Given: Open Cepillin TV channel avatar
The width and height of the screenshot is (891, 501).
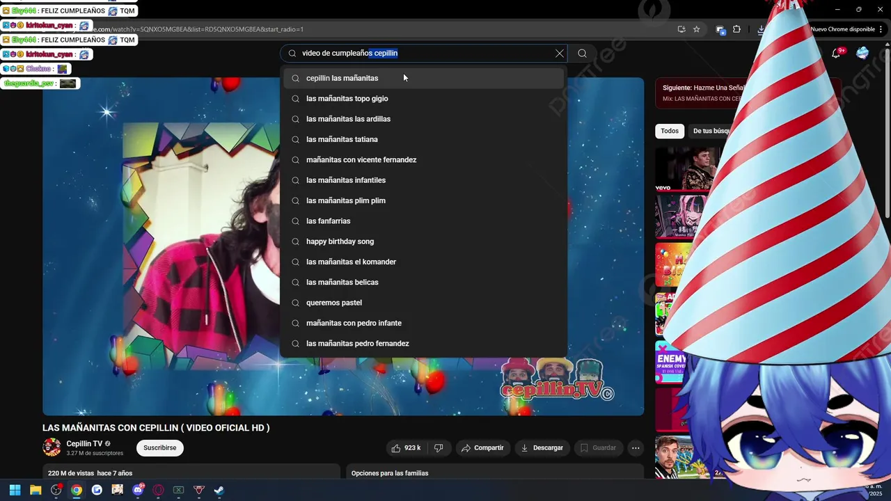Looking at the screenshot, I should [x=52, y=447].
